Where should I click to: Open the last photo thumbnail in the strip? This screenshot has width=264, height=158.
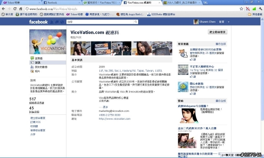pyautogui.click(x=162, y=49)
